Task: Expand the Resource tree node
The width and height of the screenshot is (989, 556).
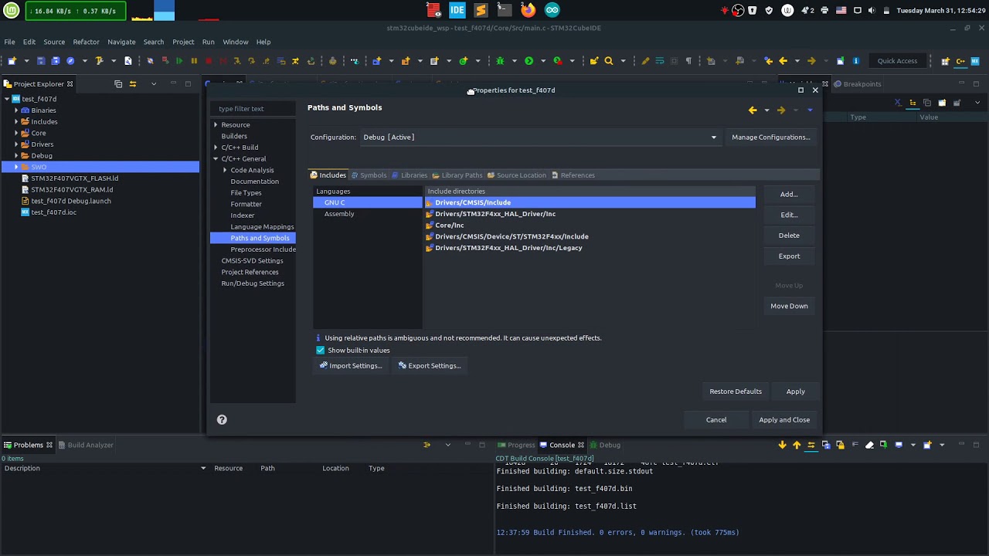Action: coord(216,125)
